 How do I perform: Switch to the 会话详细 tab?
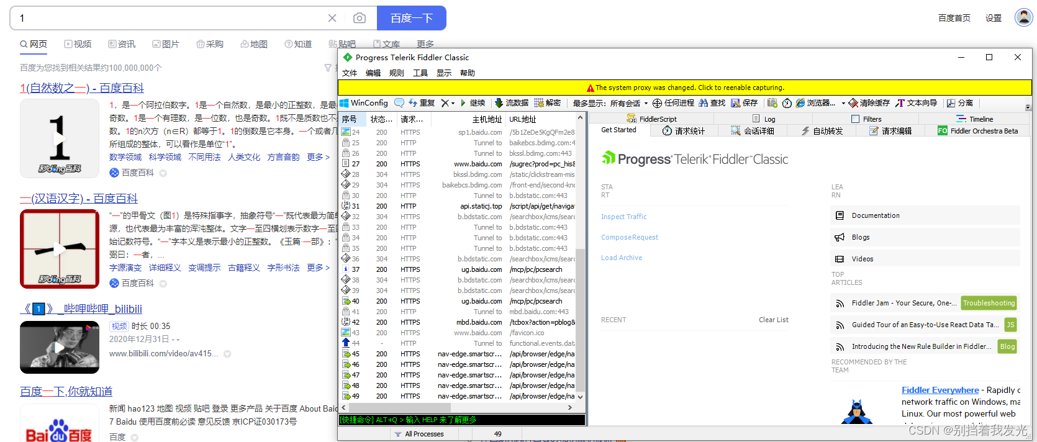point(753,131)
